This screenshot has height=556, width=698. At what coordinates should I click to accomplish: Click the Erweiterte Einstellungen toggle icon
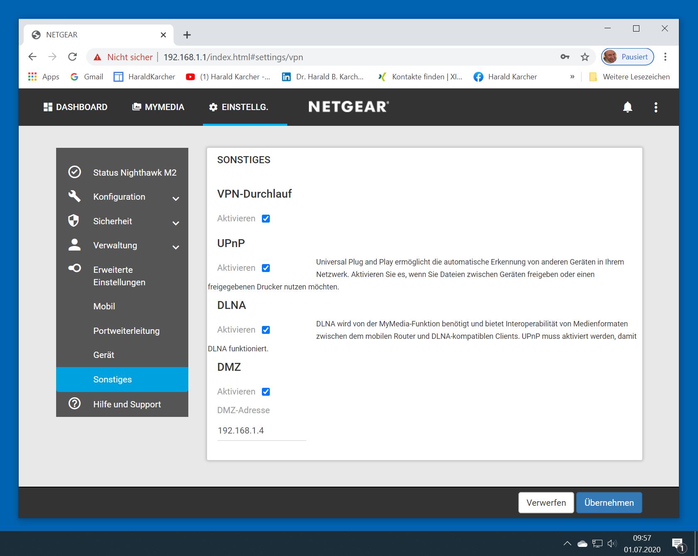(x=74, y=268)
